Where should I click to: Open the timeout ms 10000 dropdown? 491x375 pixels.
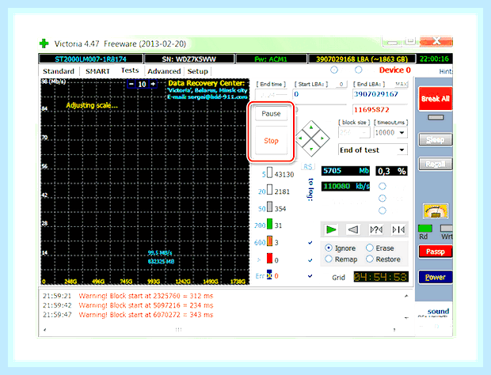[x=402, y=133]
